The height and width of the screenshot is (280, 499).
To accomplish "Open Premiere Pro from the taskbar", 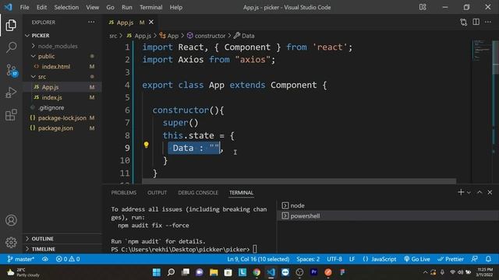I will (313, 272).
